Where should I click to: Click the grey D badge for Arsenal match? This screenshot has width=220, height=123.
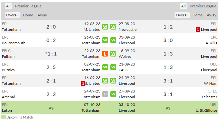point(105,94)
